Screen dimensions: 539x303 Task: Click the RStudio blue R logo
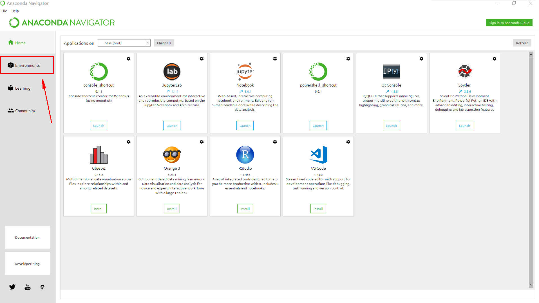[245, 155]
